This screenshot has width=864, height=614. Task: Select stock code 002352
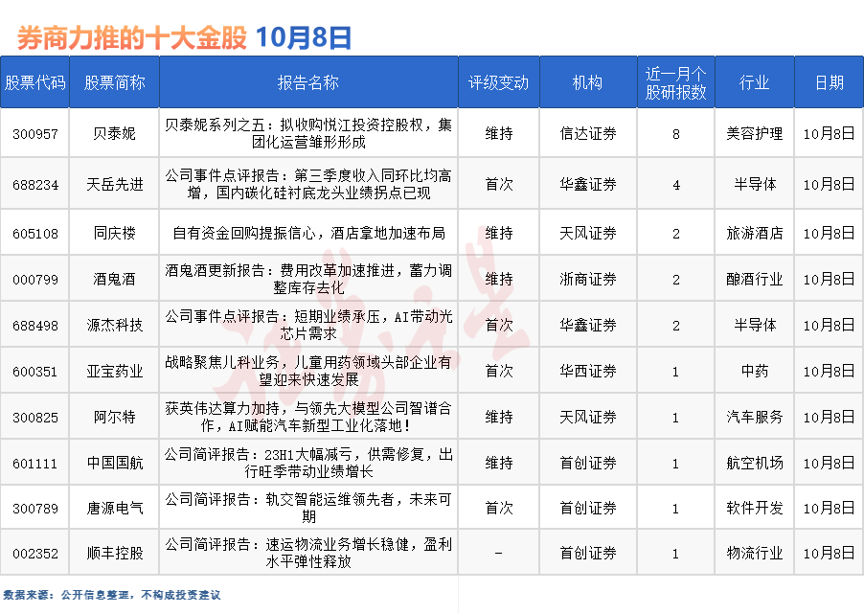point(35,554)
